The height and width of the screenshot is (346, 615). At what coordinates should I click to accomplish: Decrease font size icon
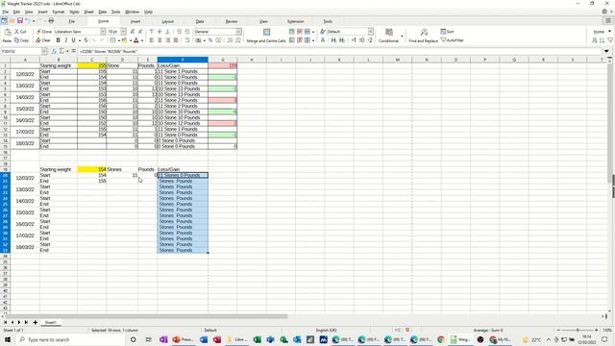pos(140,32)
